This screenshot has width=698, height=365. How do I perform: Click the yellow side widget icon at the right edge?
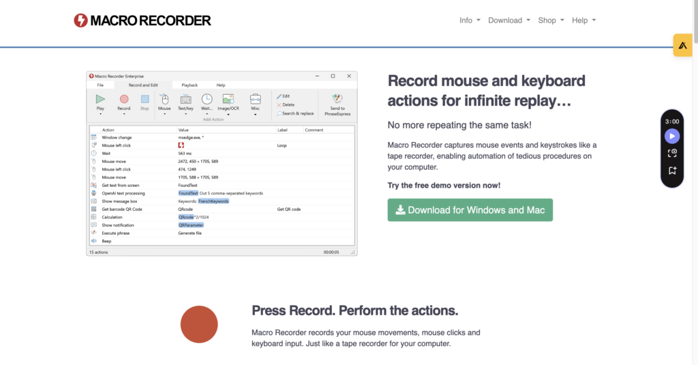682,45
